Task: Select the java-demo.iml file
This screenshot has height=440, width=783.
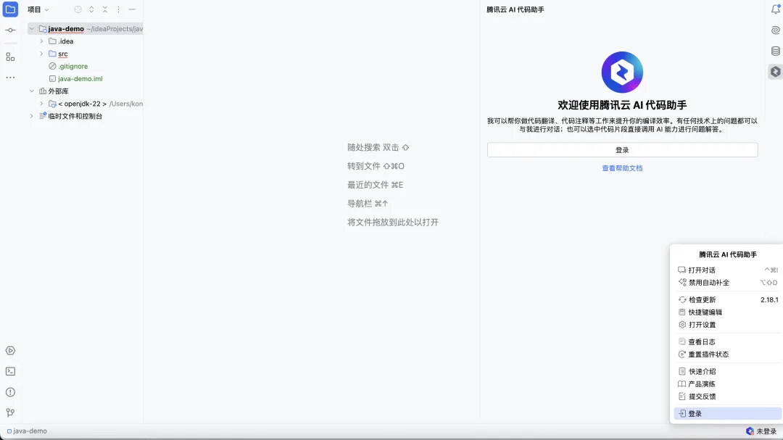Action: pos(80,79)
